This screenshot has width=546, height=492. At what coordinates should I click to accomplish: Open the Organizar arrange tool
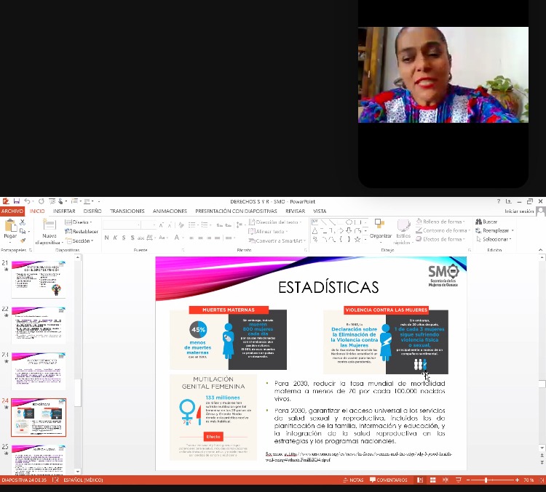pos(380,228)
